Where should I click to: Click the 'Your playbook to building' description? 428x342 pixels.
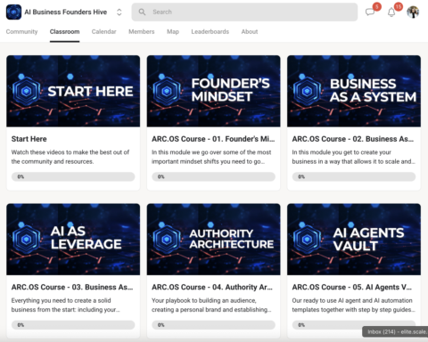point(211,305)
